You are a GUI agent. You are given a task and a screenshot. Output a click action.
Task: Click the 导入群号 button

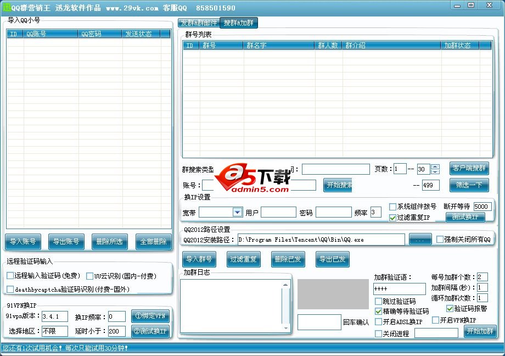(x=199, y=259)
